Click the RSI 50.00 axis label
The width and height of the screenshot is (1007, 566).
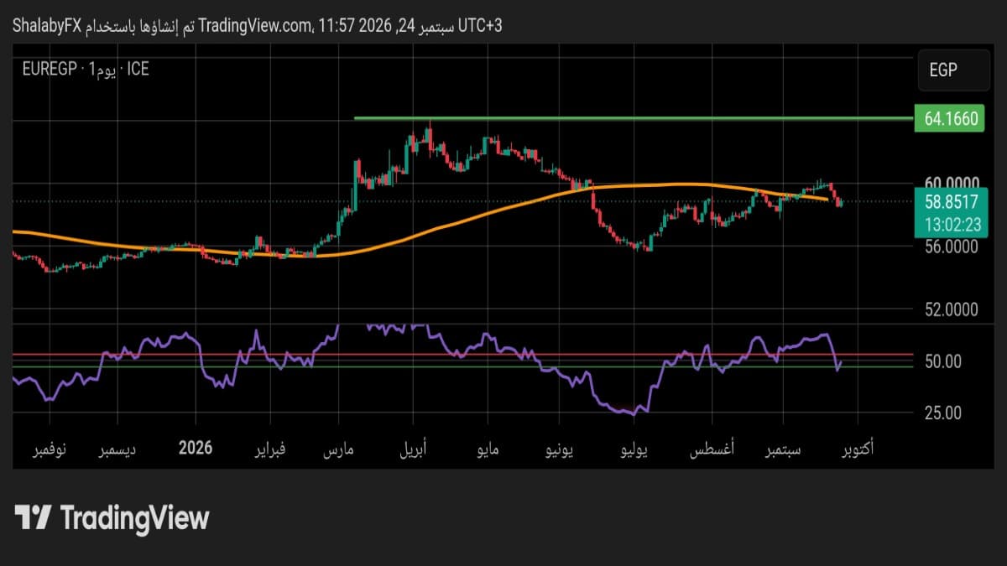[943, 361]
